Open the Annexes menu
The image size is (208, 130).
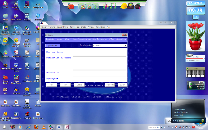click(91, 27)
